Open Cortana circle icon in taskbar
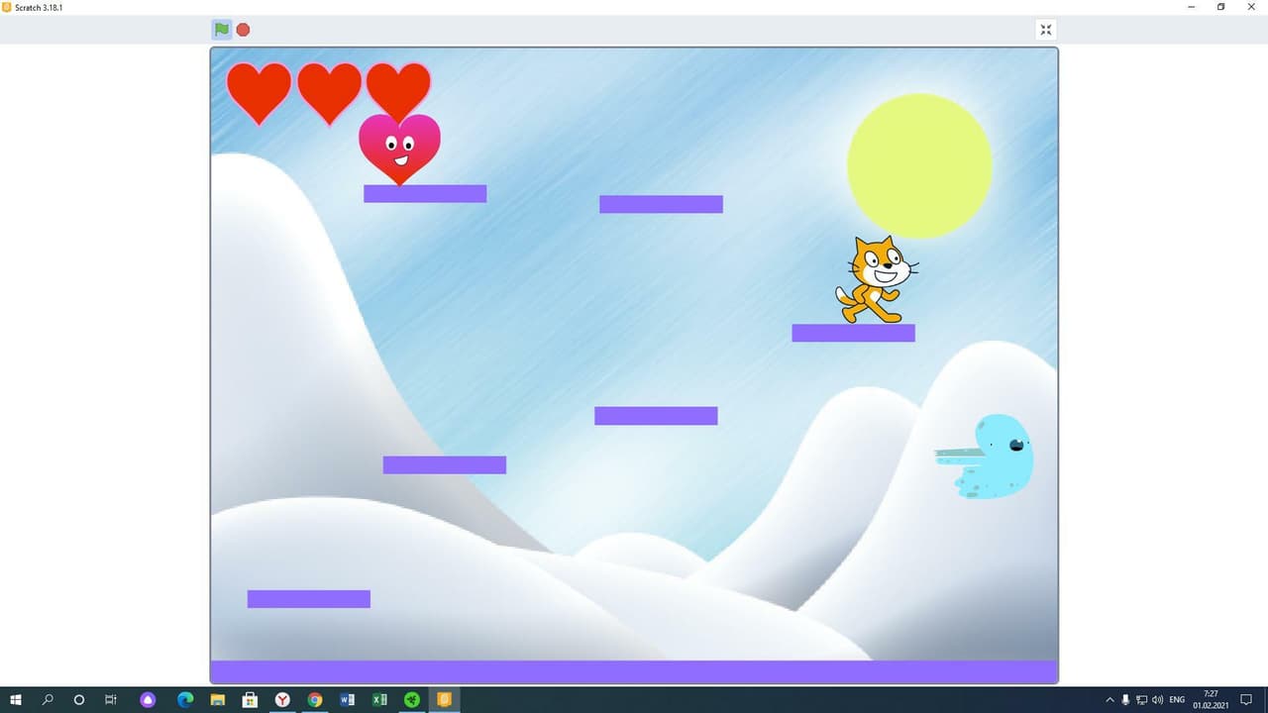This screenshot has width=1268, height=713. click(x=79, y=700)
